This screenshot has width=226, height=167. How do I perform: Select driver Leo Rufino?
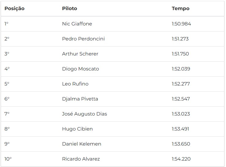click(75, 84)
